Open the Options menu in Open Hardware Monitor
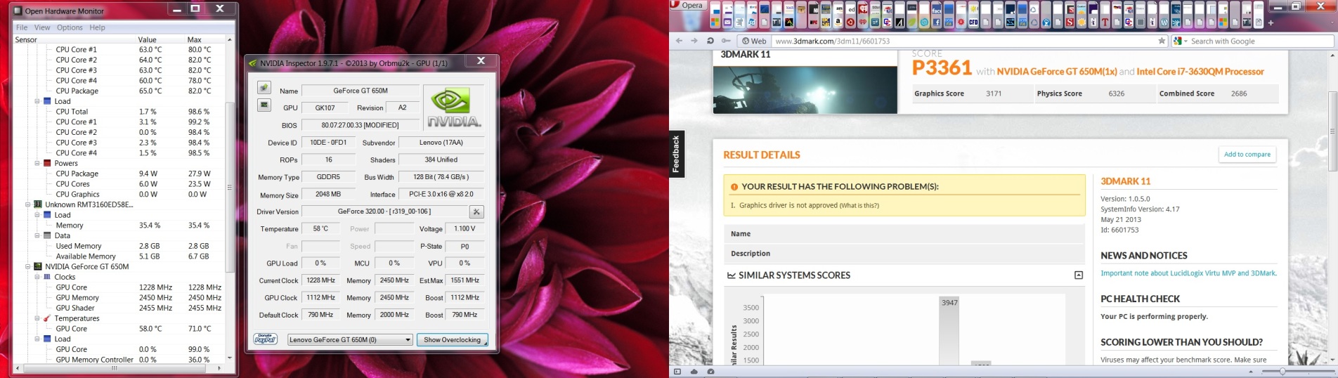This screenshot has width=1338, height=378. point(70,27)
